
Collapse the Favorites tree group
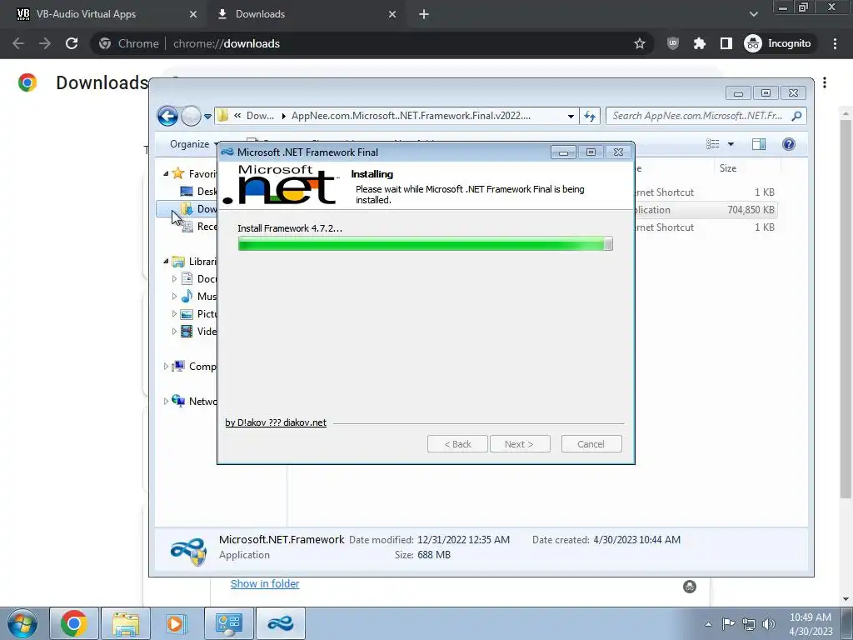click(x=166, y=173)
